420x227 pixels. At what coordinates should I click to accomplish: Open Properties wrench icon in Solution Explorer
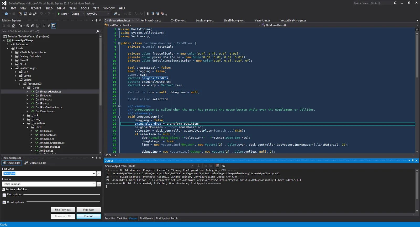coord(49,26)
